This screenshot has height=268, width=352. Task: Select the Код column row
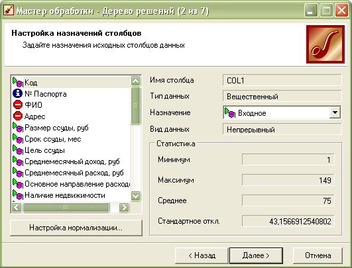pyautogui.click(x=71, y=82)
